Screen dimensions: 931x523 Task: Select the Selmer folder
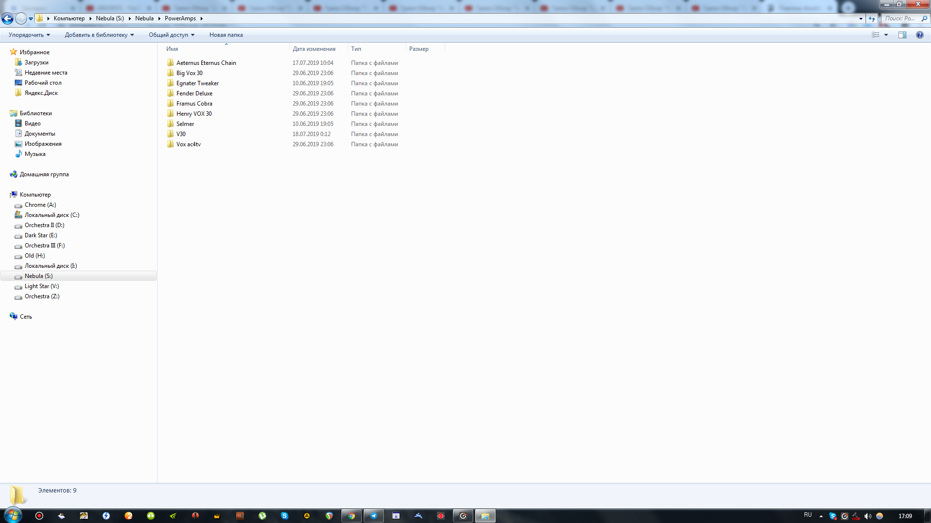[185, 124]
